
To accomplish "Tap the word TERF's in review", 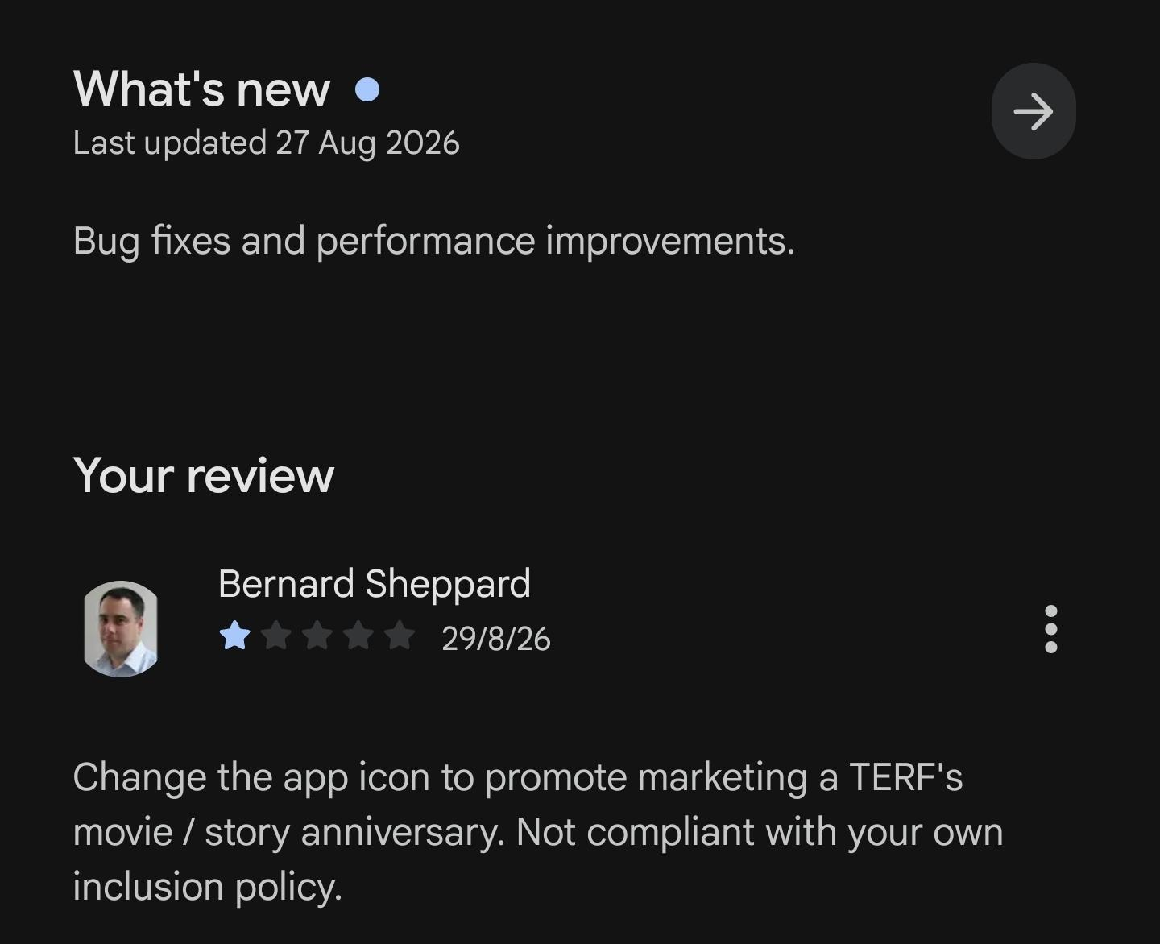I will point(905,778).
